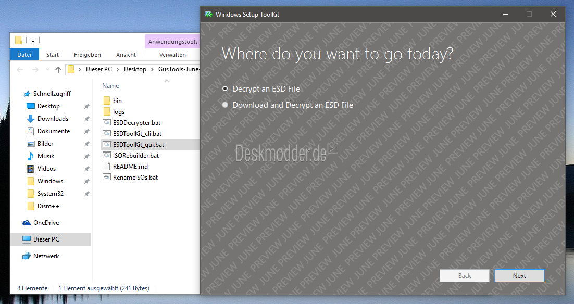Click the ISORebuilder.bat file icon
Image resolution: width=574 pixels, height=304 pixels.
(x=107, y=156)
